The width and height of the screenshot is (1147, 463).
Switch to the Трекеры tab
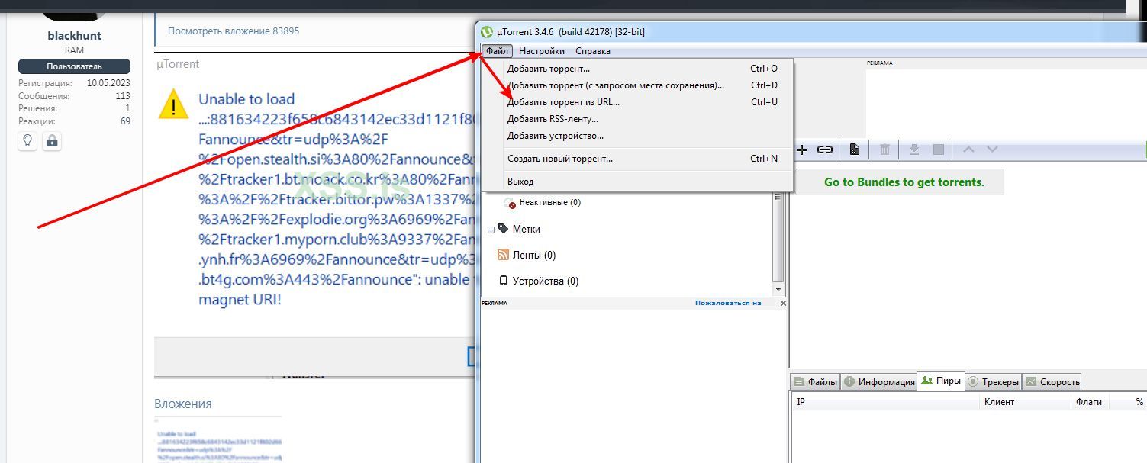click(993, 381)
